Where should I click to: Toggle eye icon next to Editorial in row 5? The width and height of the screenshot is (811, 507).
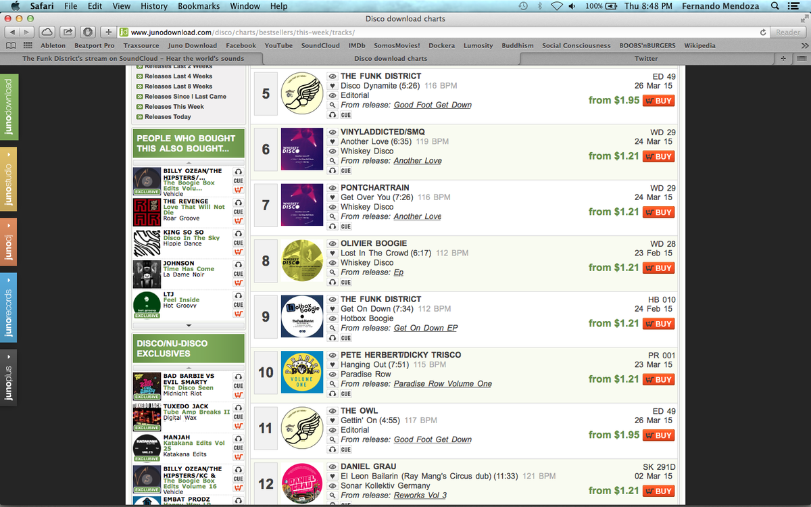[x=332, y=96]
